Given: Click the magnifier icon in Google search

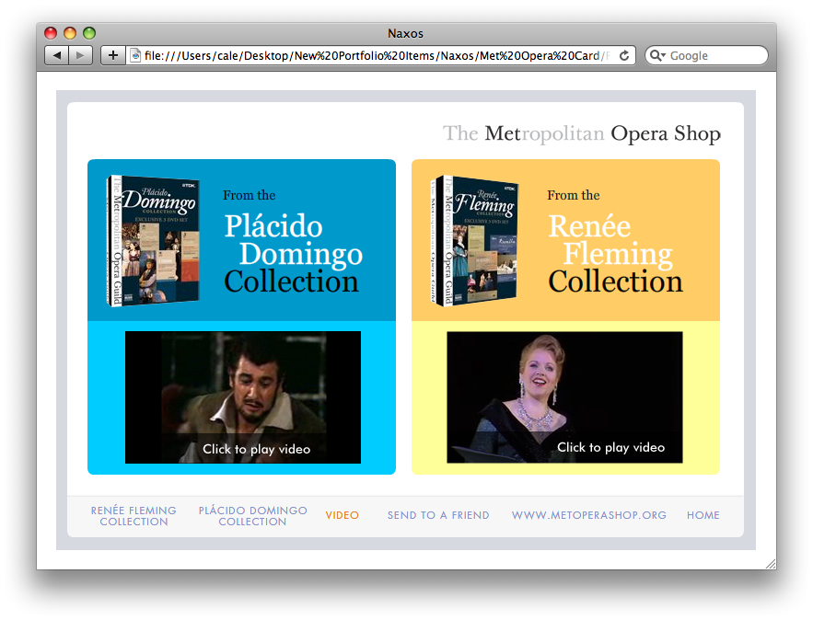Looking at the screenshot, I should point(656,55).
